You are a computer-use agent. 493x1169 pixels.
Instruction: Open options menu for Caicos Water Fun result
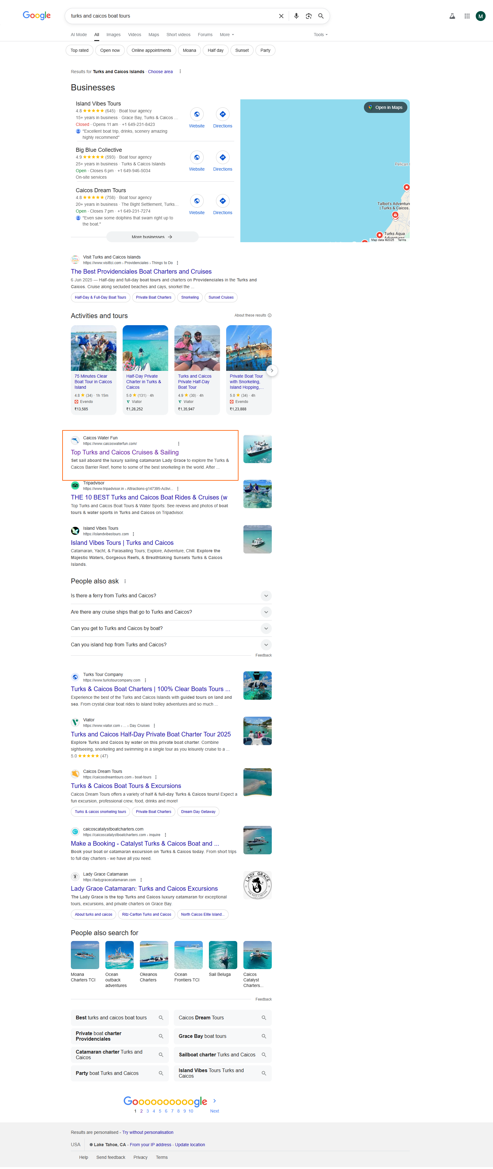178,444
